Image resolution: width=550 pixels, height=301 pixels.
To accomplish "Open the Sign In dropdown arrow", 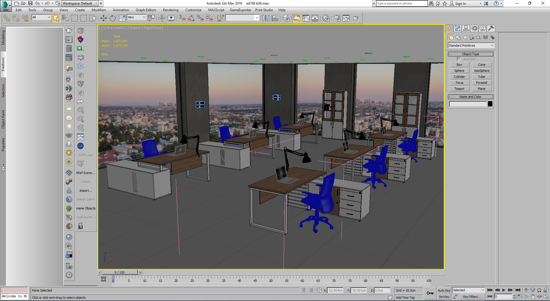I will pos(480,4).
